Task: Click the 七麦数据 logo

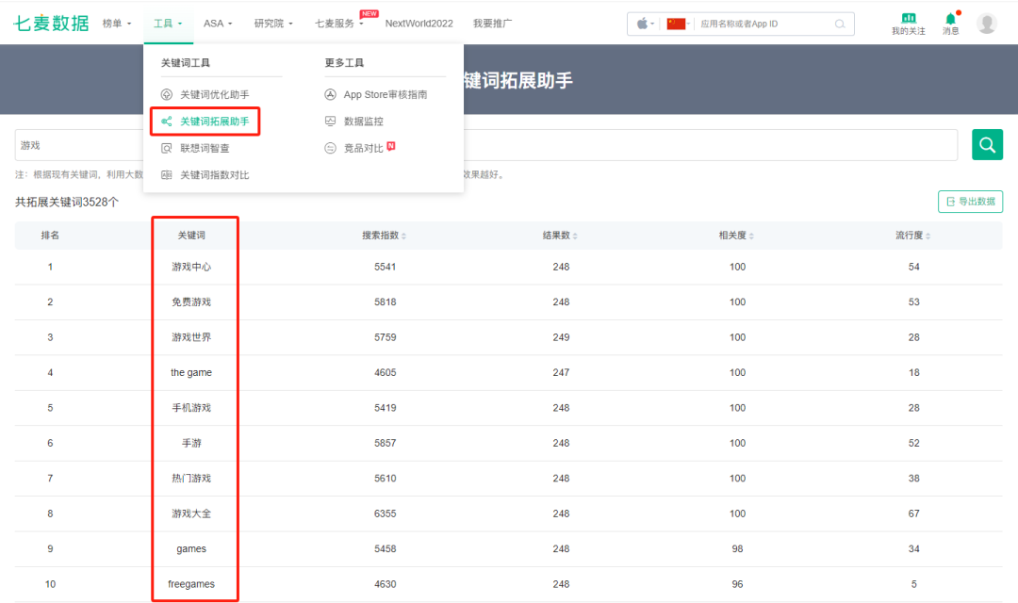Action: click(x=51, y=24)
